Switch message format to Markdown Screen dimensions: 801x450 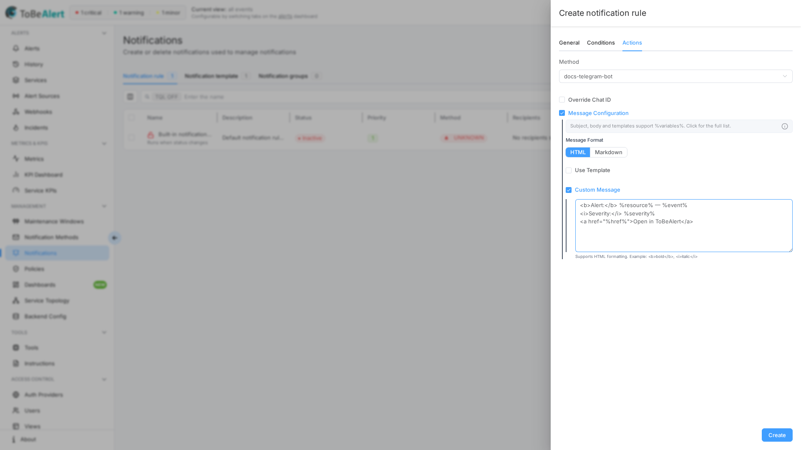(608, 152)
